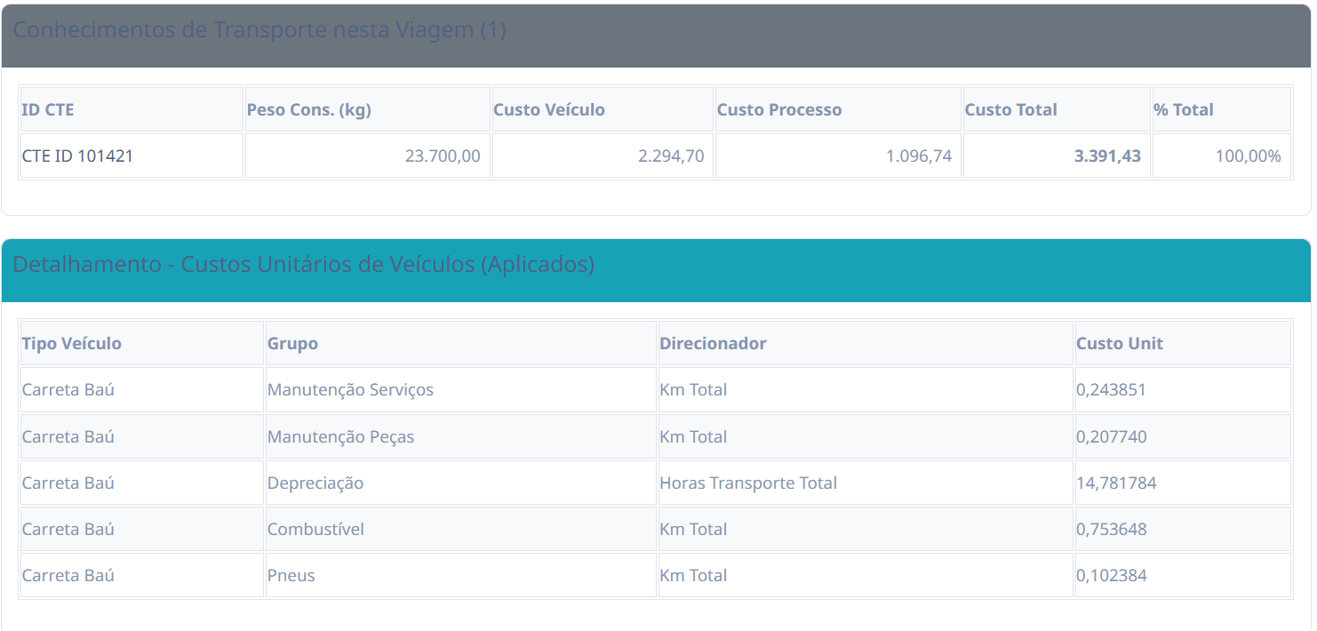Image resolution: width=1317 pixels, height=631 pixels.
Task: Click the bold total cost value 3.391,43
Action: click(1106, 156)
